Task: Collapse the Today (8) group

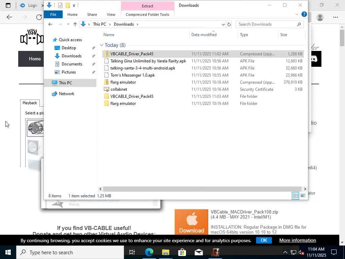Action: point(102,45)
